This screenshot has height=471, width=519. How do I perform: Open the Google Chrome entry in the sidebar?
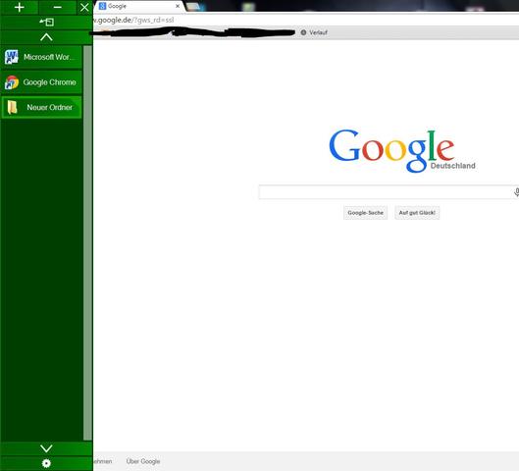tap(41, 82)
